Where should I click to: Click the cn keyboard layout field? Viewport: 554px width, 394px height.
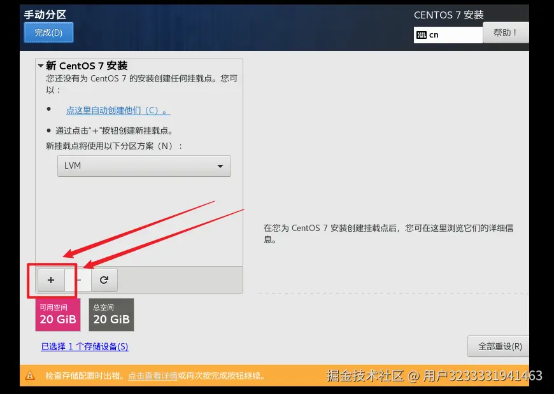pos(448,35)
